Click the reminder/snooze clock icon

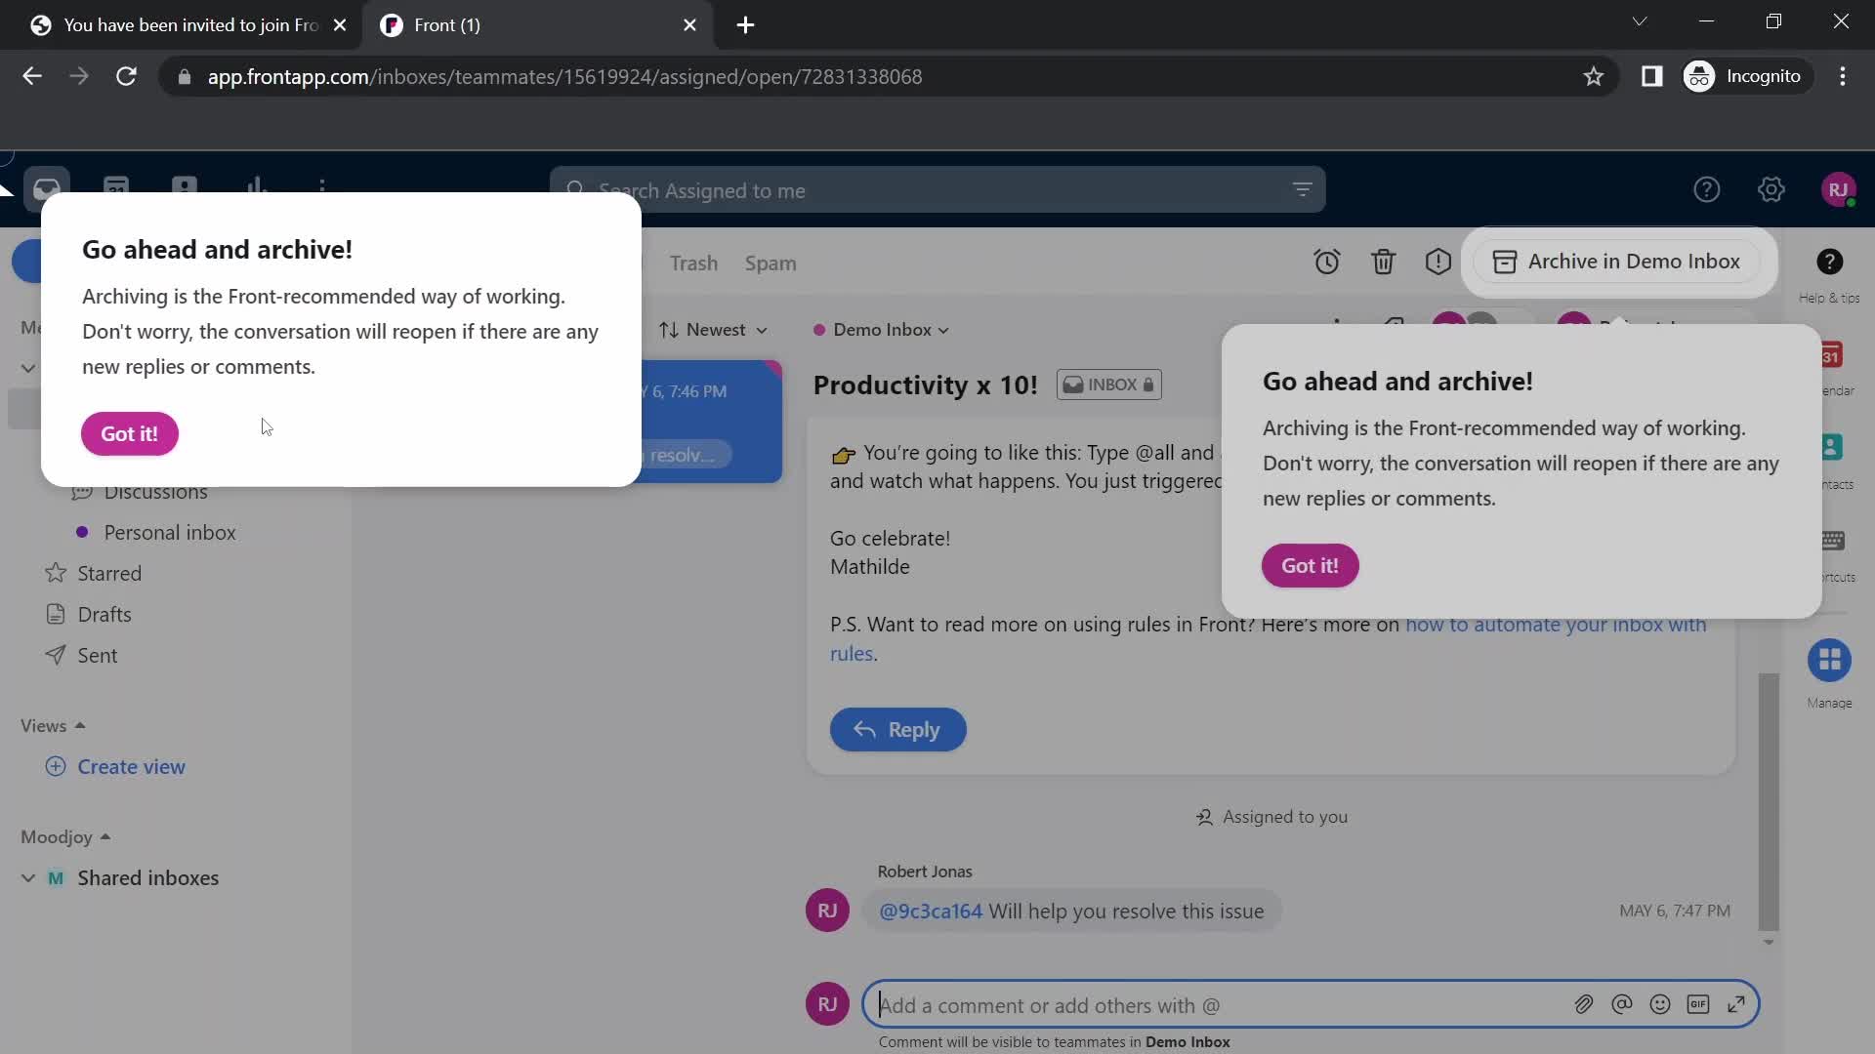[x=1326, y=262]
